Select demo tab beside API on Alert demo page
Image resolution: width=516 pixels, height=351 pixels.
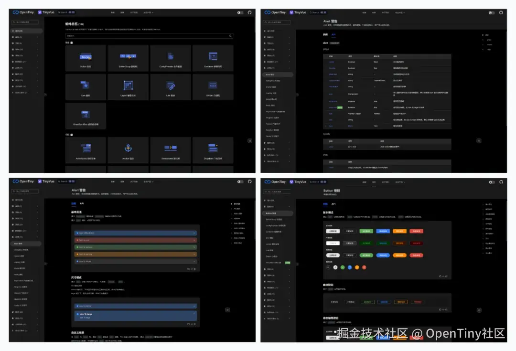coord(74,203)
